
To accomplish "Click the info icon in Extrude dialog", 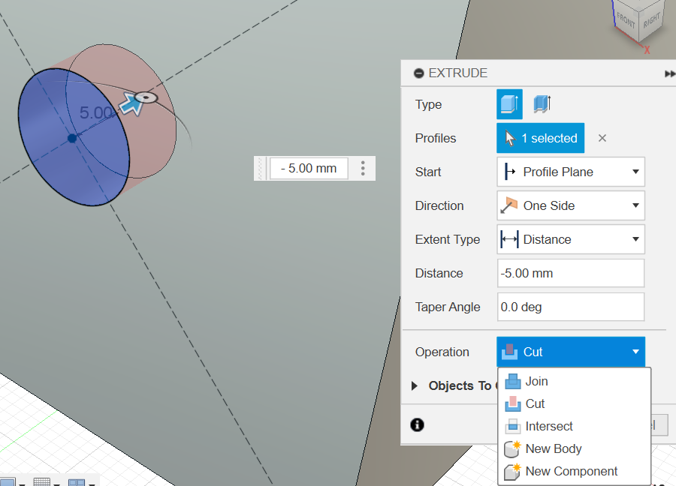I will pos(418,425).
